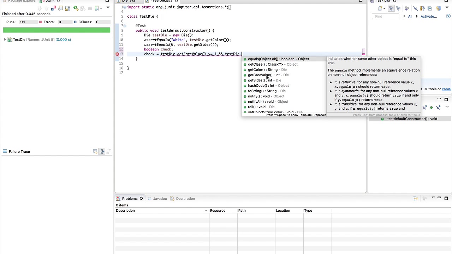Switch to the Die.java editor tab

[129, 1]
